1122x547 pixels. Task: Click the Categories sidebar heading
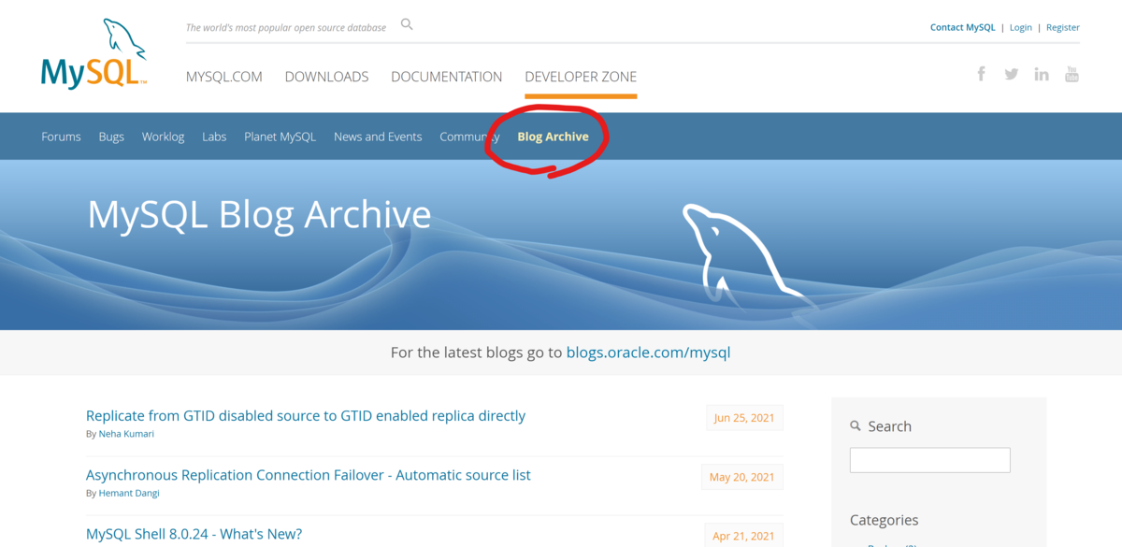pos(885,520)
